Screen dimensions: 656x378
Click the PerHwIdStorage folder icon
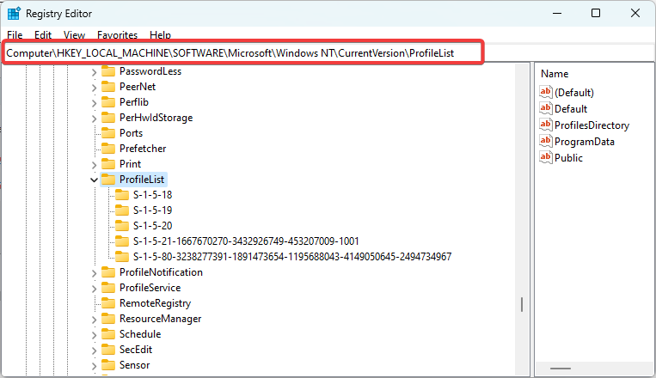(108, 118)
